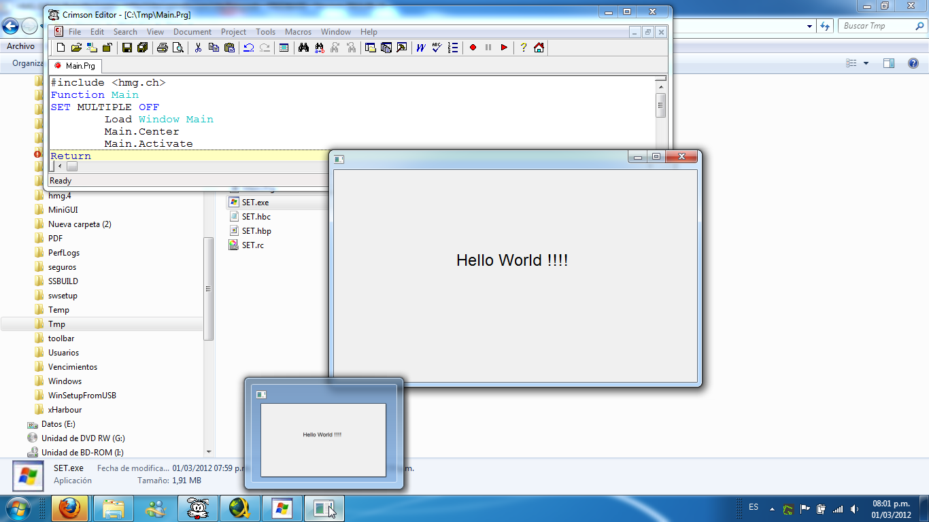Start recording a macro with the red dot

[473, 48]
